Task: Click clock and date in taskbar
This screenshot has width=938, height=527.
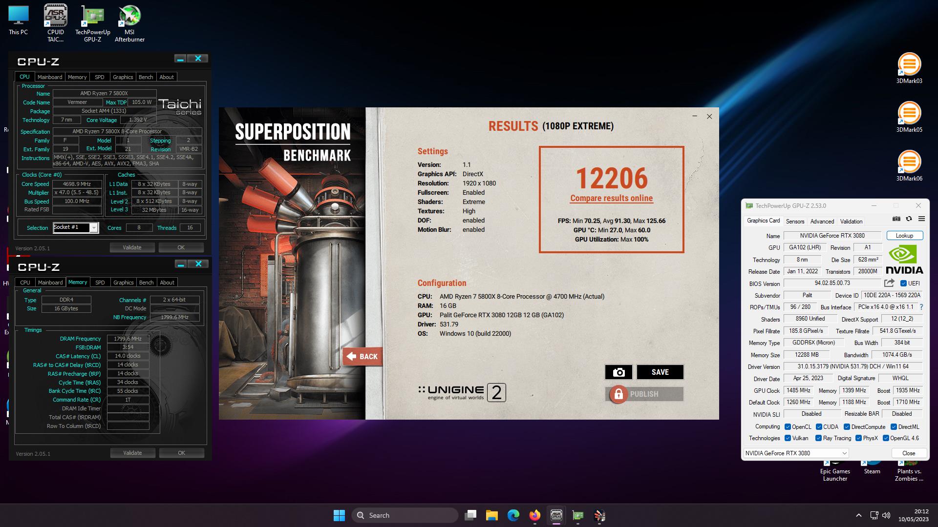Action: [x=913, y=515]
